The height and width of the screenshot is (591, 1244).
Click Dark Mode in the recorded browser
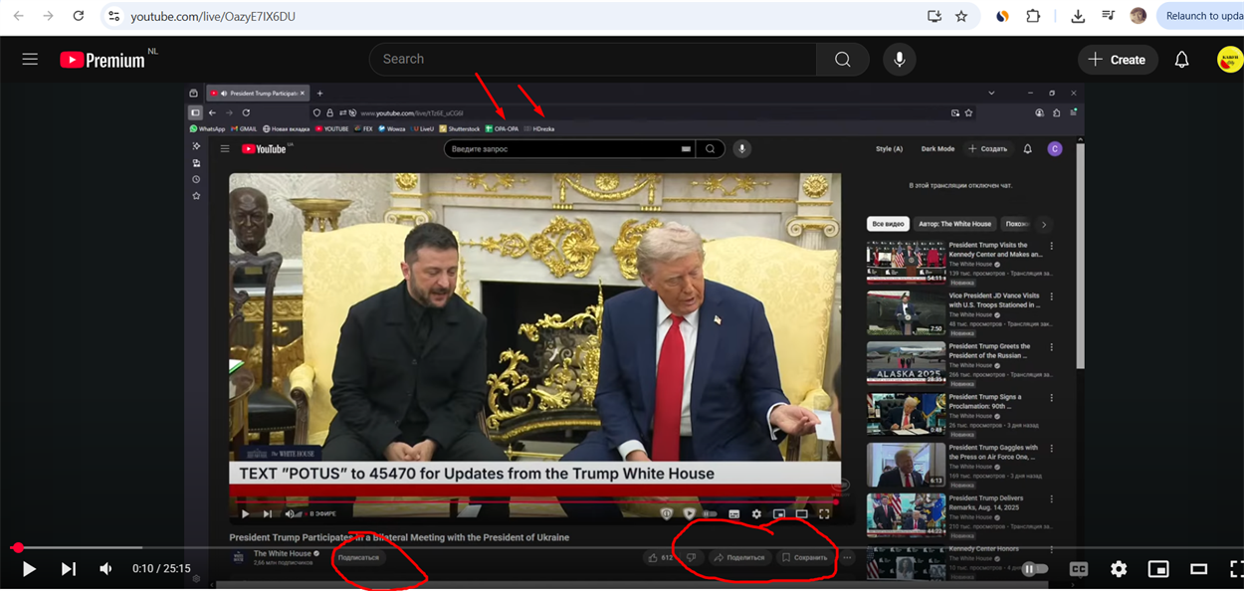coord(937,149)
